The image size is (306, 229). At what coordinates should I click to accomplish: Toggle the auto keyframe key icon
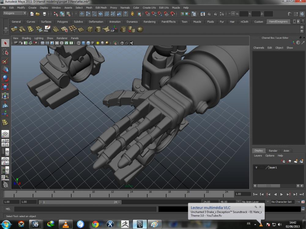(x=298, y=202)
